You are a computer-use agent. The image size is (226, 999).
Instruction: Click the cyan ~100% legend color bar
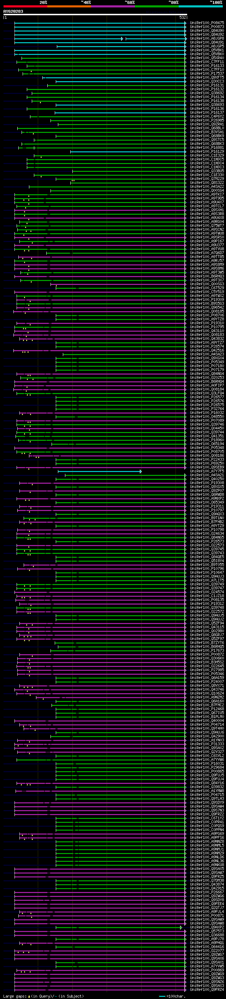tap(201, 6)
